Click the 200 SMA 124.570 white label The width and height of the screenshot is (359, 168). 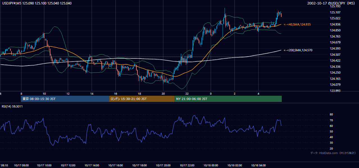click(298, 50)
